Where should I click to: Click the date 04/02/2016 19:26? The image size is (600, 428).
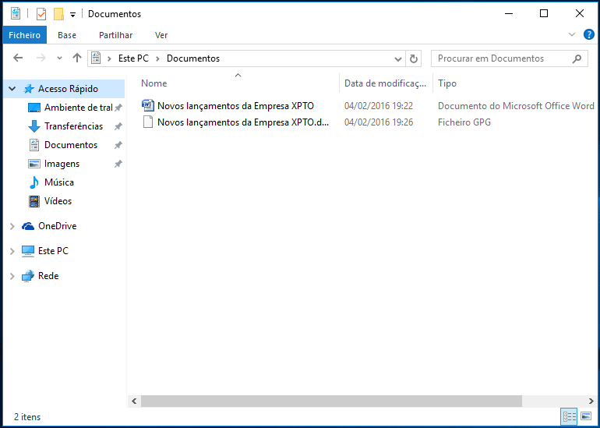pos(379,122)
